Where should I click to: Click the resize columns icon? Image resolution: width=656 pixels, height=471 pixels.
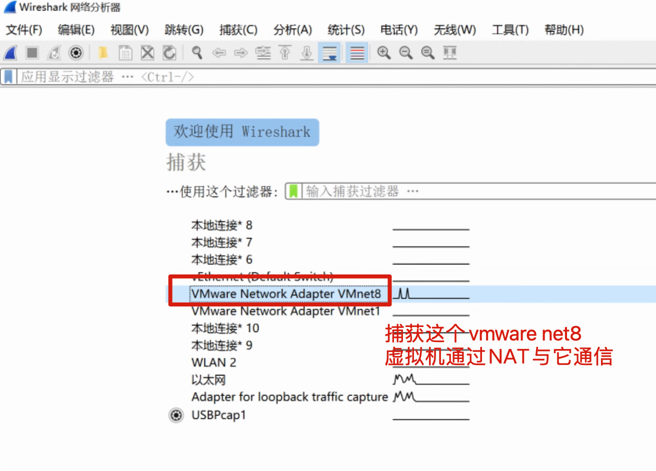[x=450, y=52]
